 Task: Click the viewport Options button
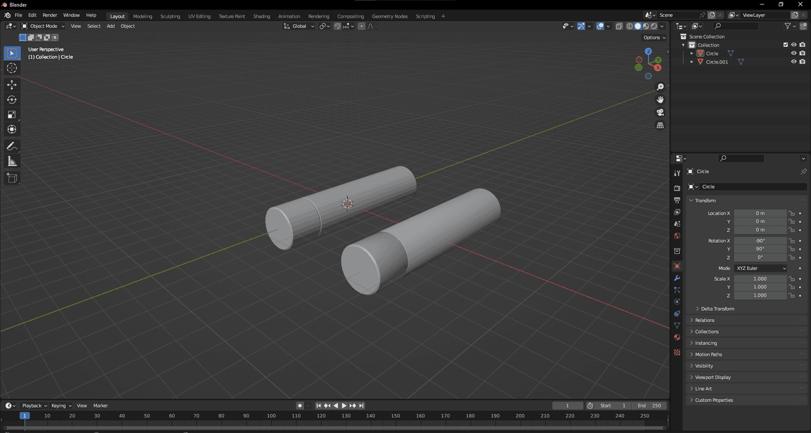[x=654, y=37]
